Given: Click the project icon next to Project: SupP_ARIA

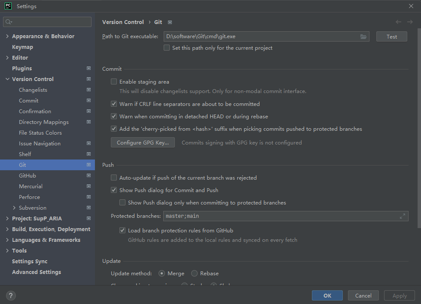Looking at the screenshot, I should [88, 219].
